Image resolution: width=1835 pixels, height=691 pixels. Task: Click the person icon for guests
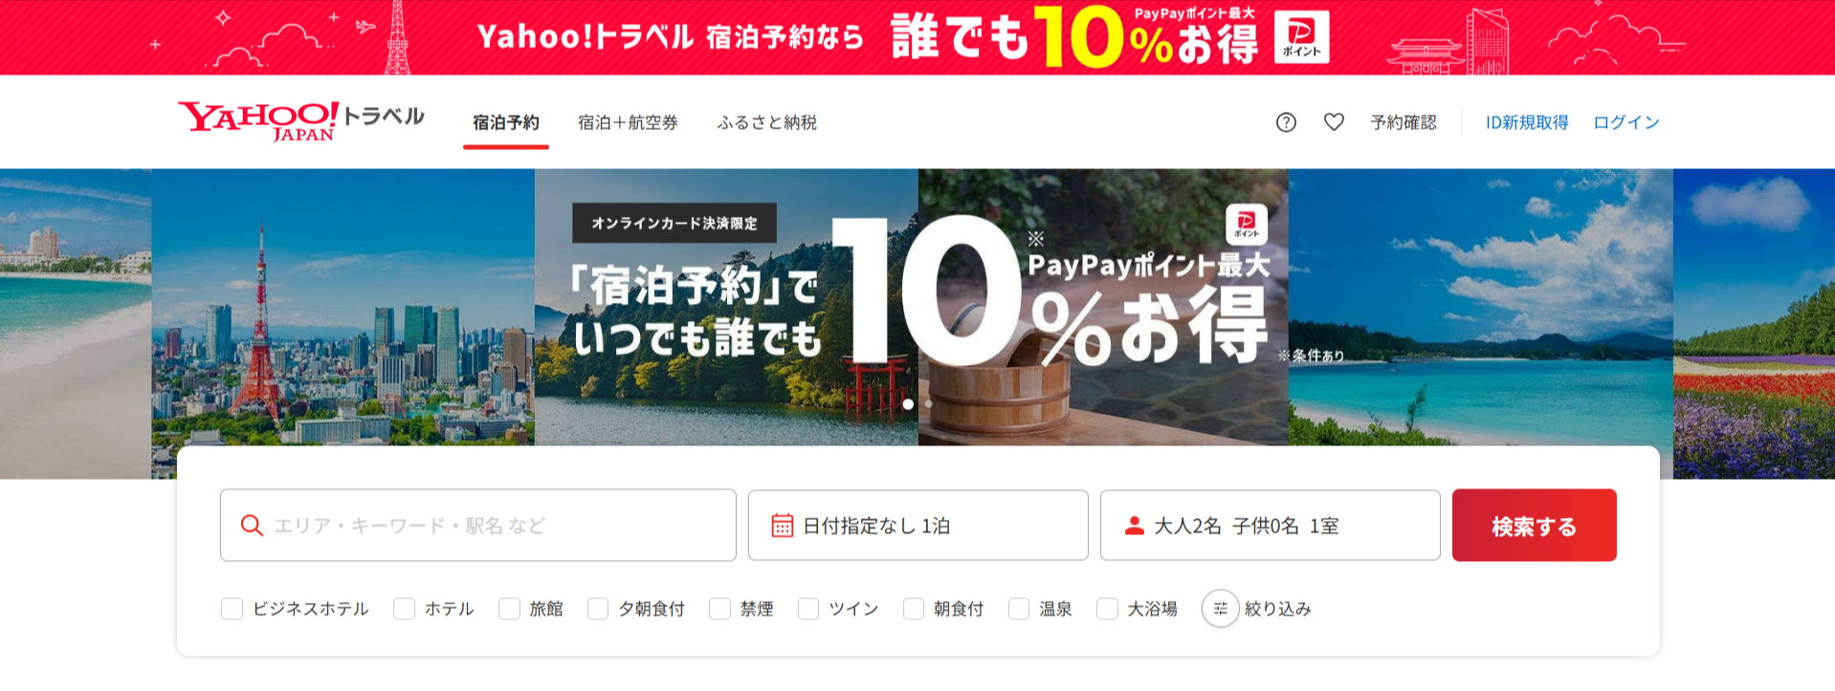click(1135, 526)
